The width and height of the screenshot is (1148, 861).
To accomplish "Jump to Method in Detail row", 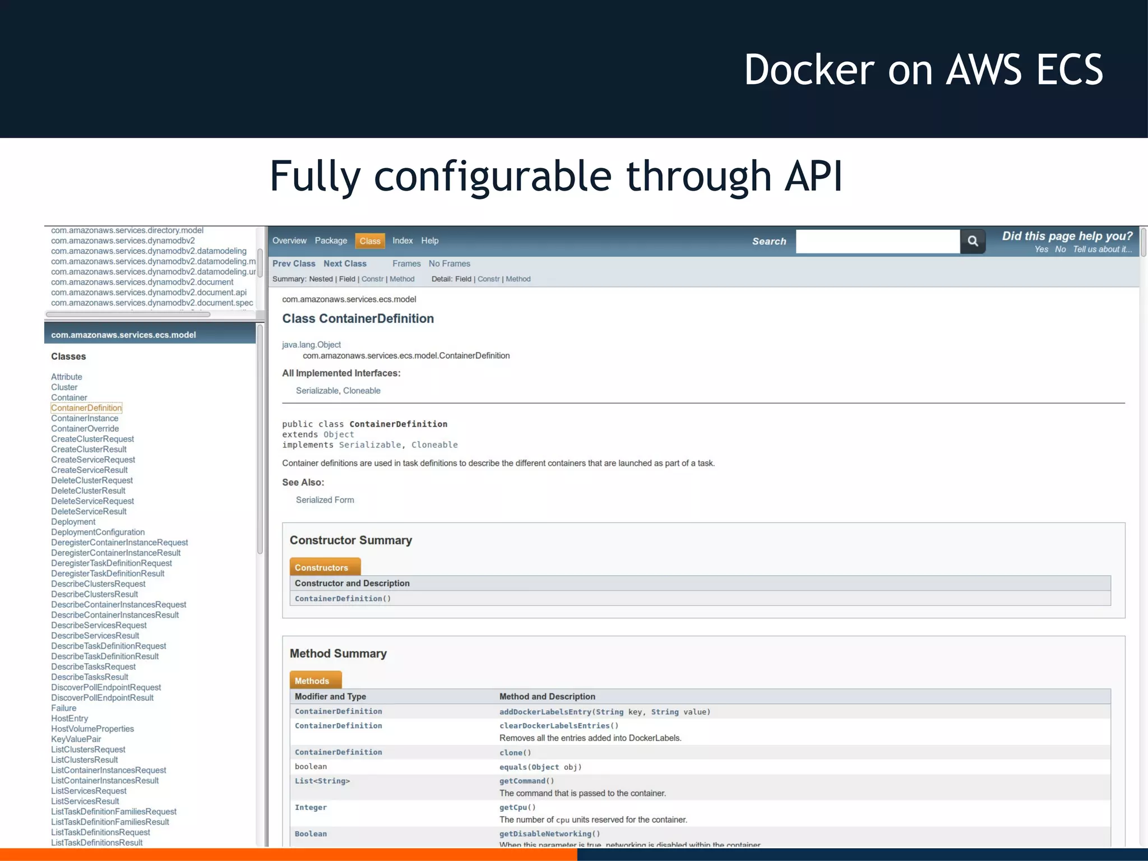I will pos(518,279).
